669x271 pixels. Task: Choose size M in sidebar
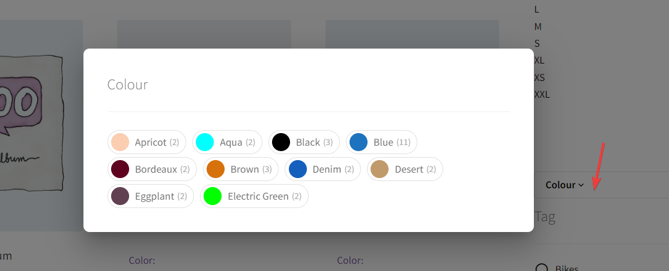pyautogui.click(x=537, y=26)
